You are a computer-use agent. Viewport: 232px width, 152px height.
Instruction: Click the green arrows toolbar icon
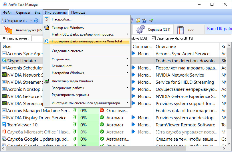(151, 20)
